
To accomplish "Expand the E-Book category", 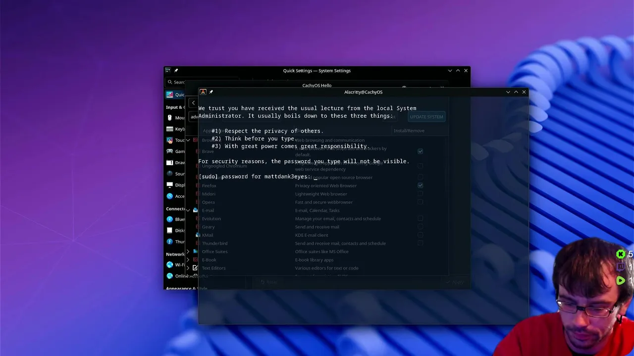I will [x=188, y=260].
